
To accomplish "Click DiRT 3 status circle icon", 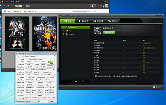I will pyautogui.click(x=64, y=31).
